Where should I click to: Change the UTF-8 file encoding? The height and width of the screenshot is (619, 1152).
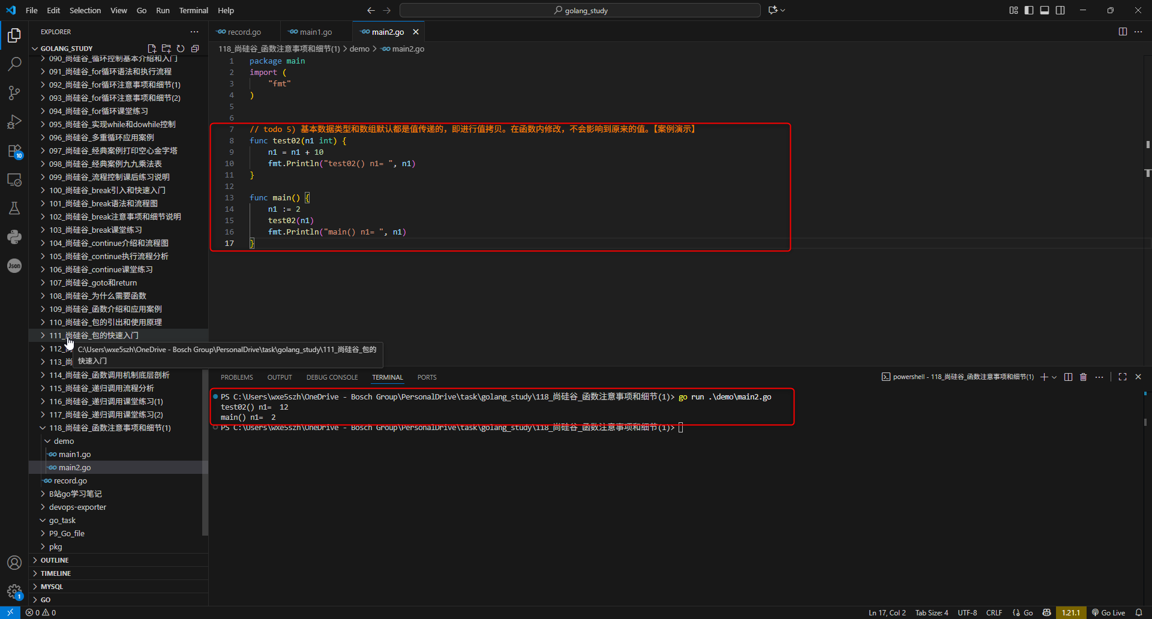pos(967,613)
